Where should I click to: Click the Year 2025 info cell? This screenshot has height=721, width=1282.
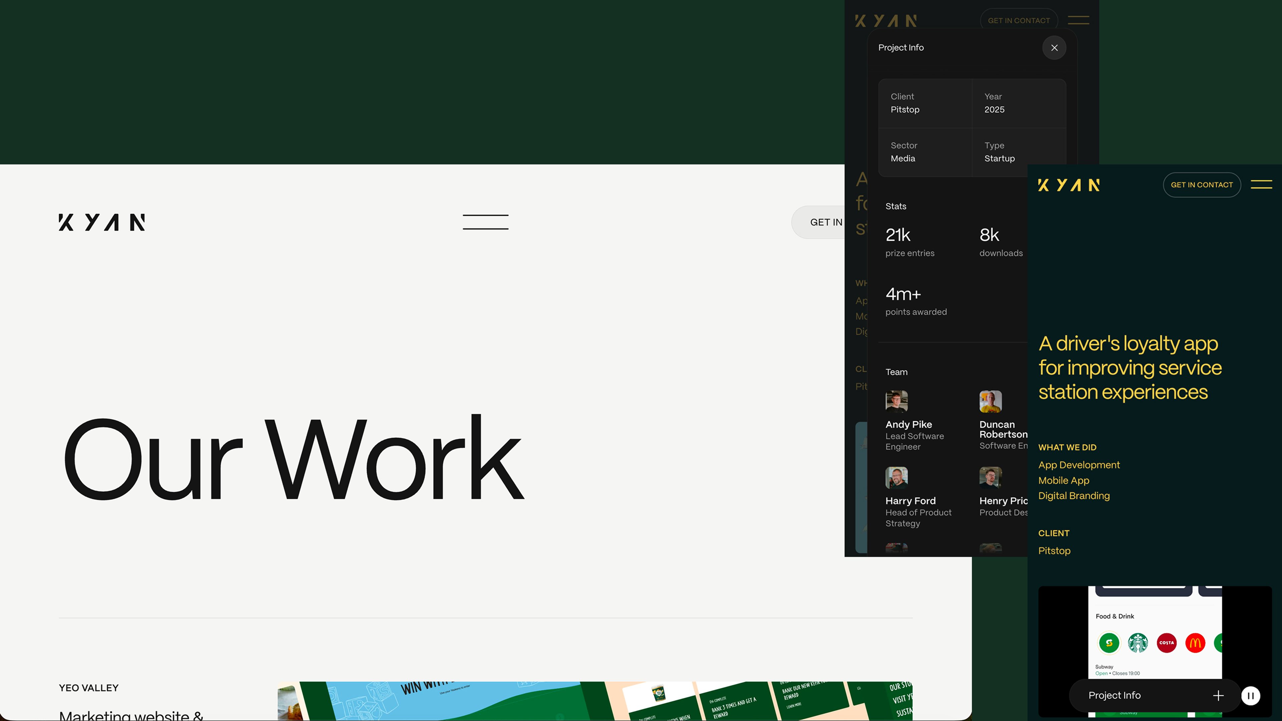point(1019,103)
